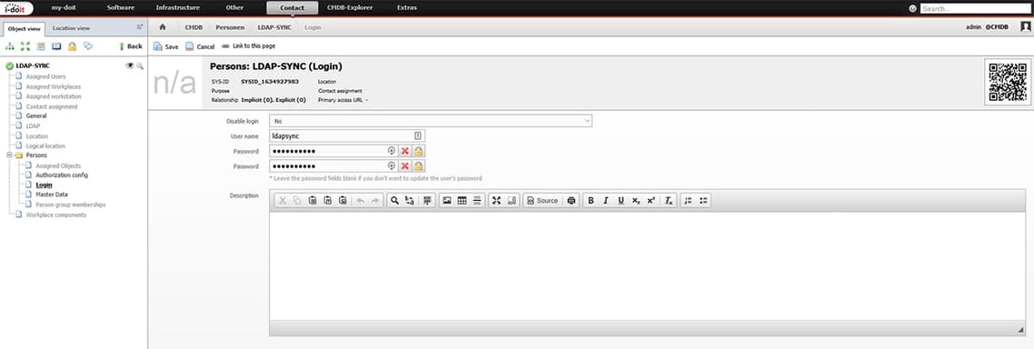The height and width of the screenshot is (349, 1034).
Task: Toggle bulleted list in editor
Action: (703, 201)
